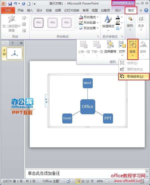Open the Customize Quick Access Toolbar arrow

tap(34, 4)
